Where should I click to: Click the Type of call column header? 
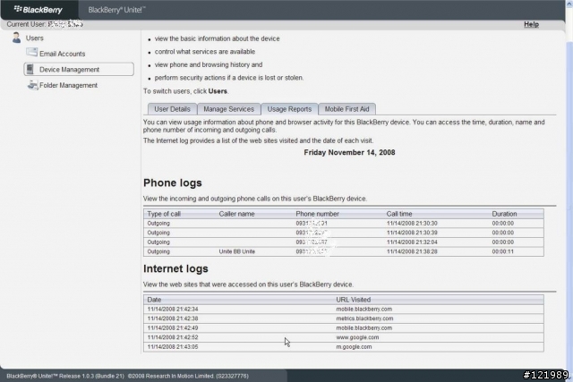(164, 214)
